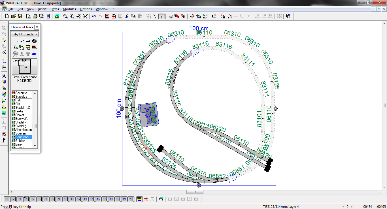
Task: Toggle layer 4 button
Action: pos(27,199)
